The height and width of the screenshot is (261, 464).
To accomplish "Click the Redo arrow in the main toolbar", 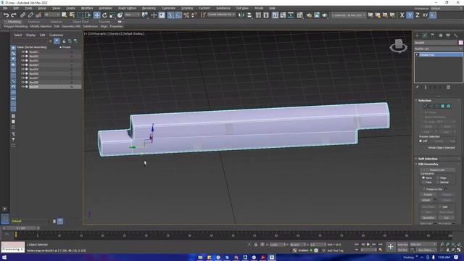I will (14, 15).
